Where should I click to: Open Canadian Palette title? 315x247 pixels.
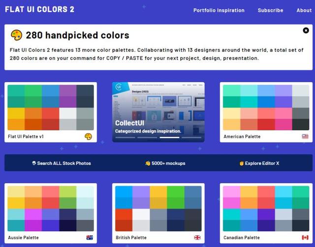(x=242, y=238)
